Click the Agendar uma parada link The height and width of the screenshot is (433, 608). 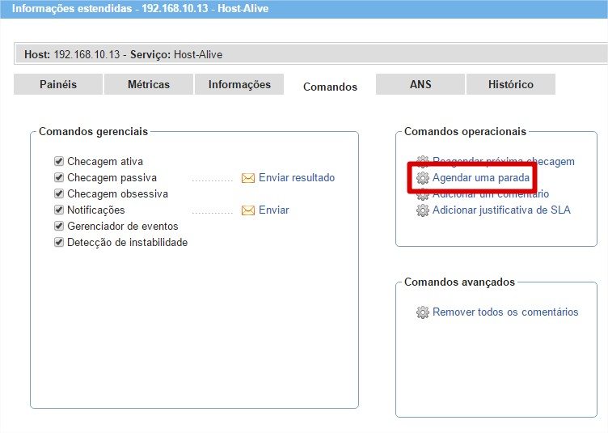481,178
